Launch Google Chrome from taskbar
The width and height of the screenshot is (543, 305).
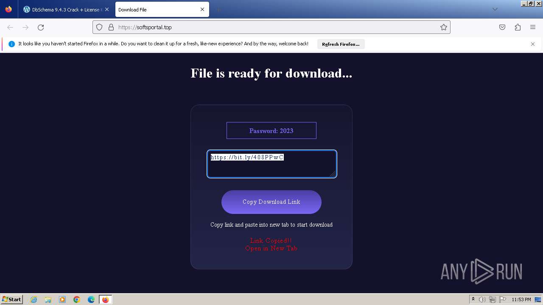[77, 299]
